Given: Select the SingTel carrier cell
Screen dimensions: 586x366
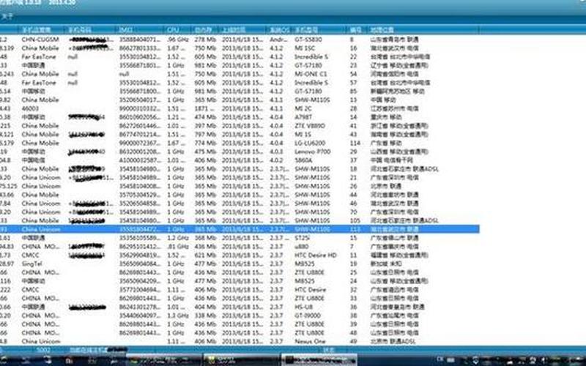Looking at the screenshot, I should pos(31,264).
